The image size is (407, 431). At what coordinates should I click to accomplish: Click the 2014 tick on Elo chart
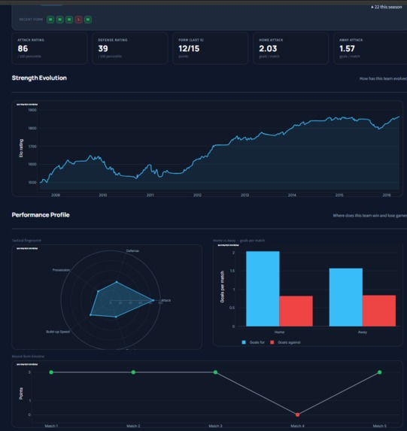(x=292, y=195)
